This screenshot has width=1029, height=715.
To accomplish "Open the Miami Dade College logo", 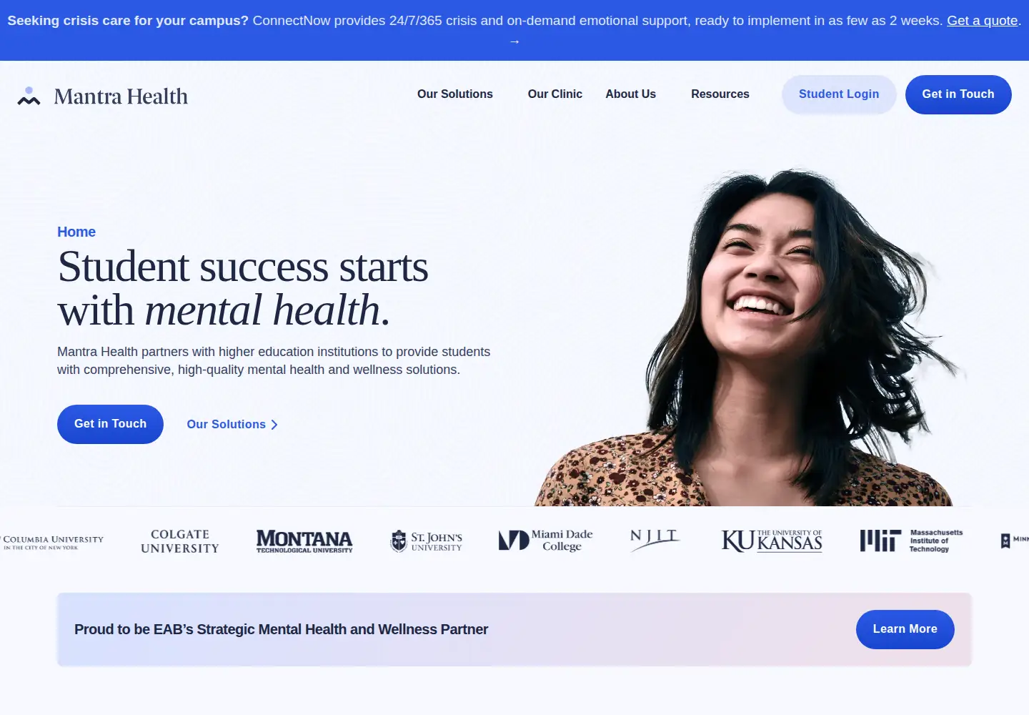I will 546,541.
